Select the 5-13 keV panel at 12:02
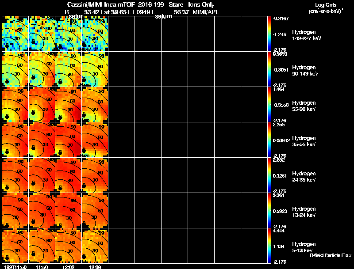 point(69,246)
